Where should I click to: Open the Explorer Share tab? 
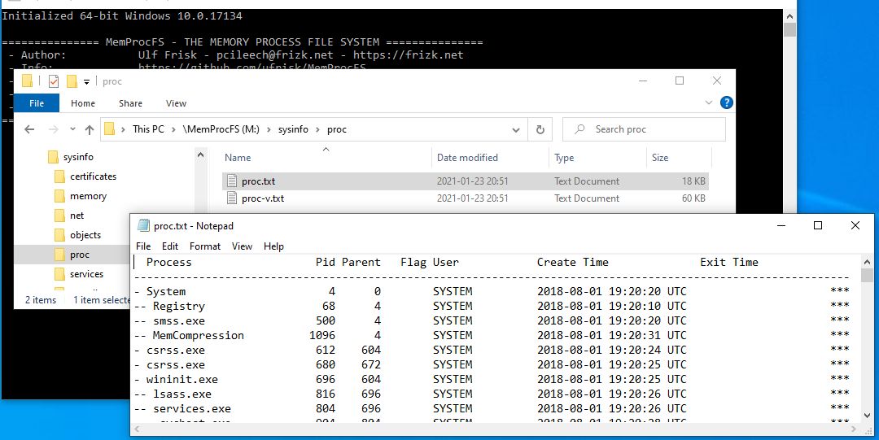pos(130,103)
